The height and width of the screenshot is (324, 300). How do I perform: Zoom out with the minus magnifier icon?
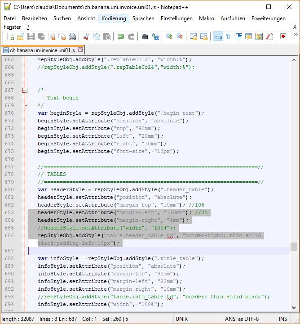point(179,36)
